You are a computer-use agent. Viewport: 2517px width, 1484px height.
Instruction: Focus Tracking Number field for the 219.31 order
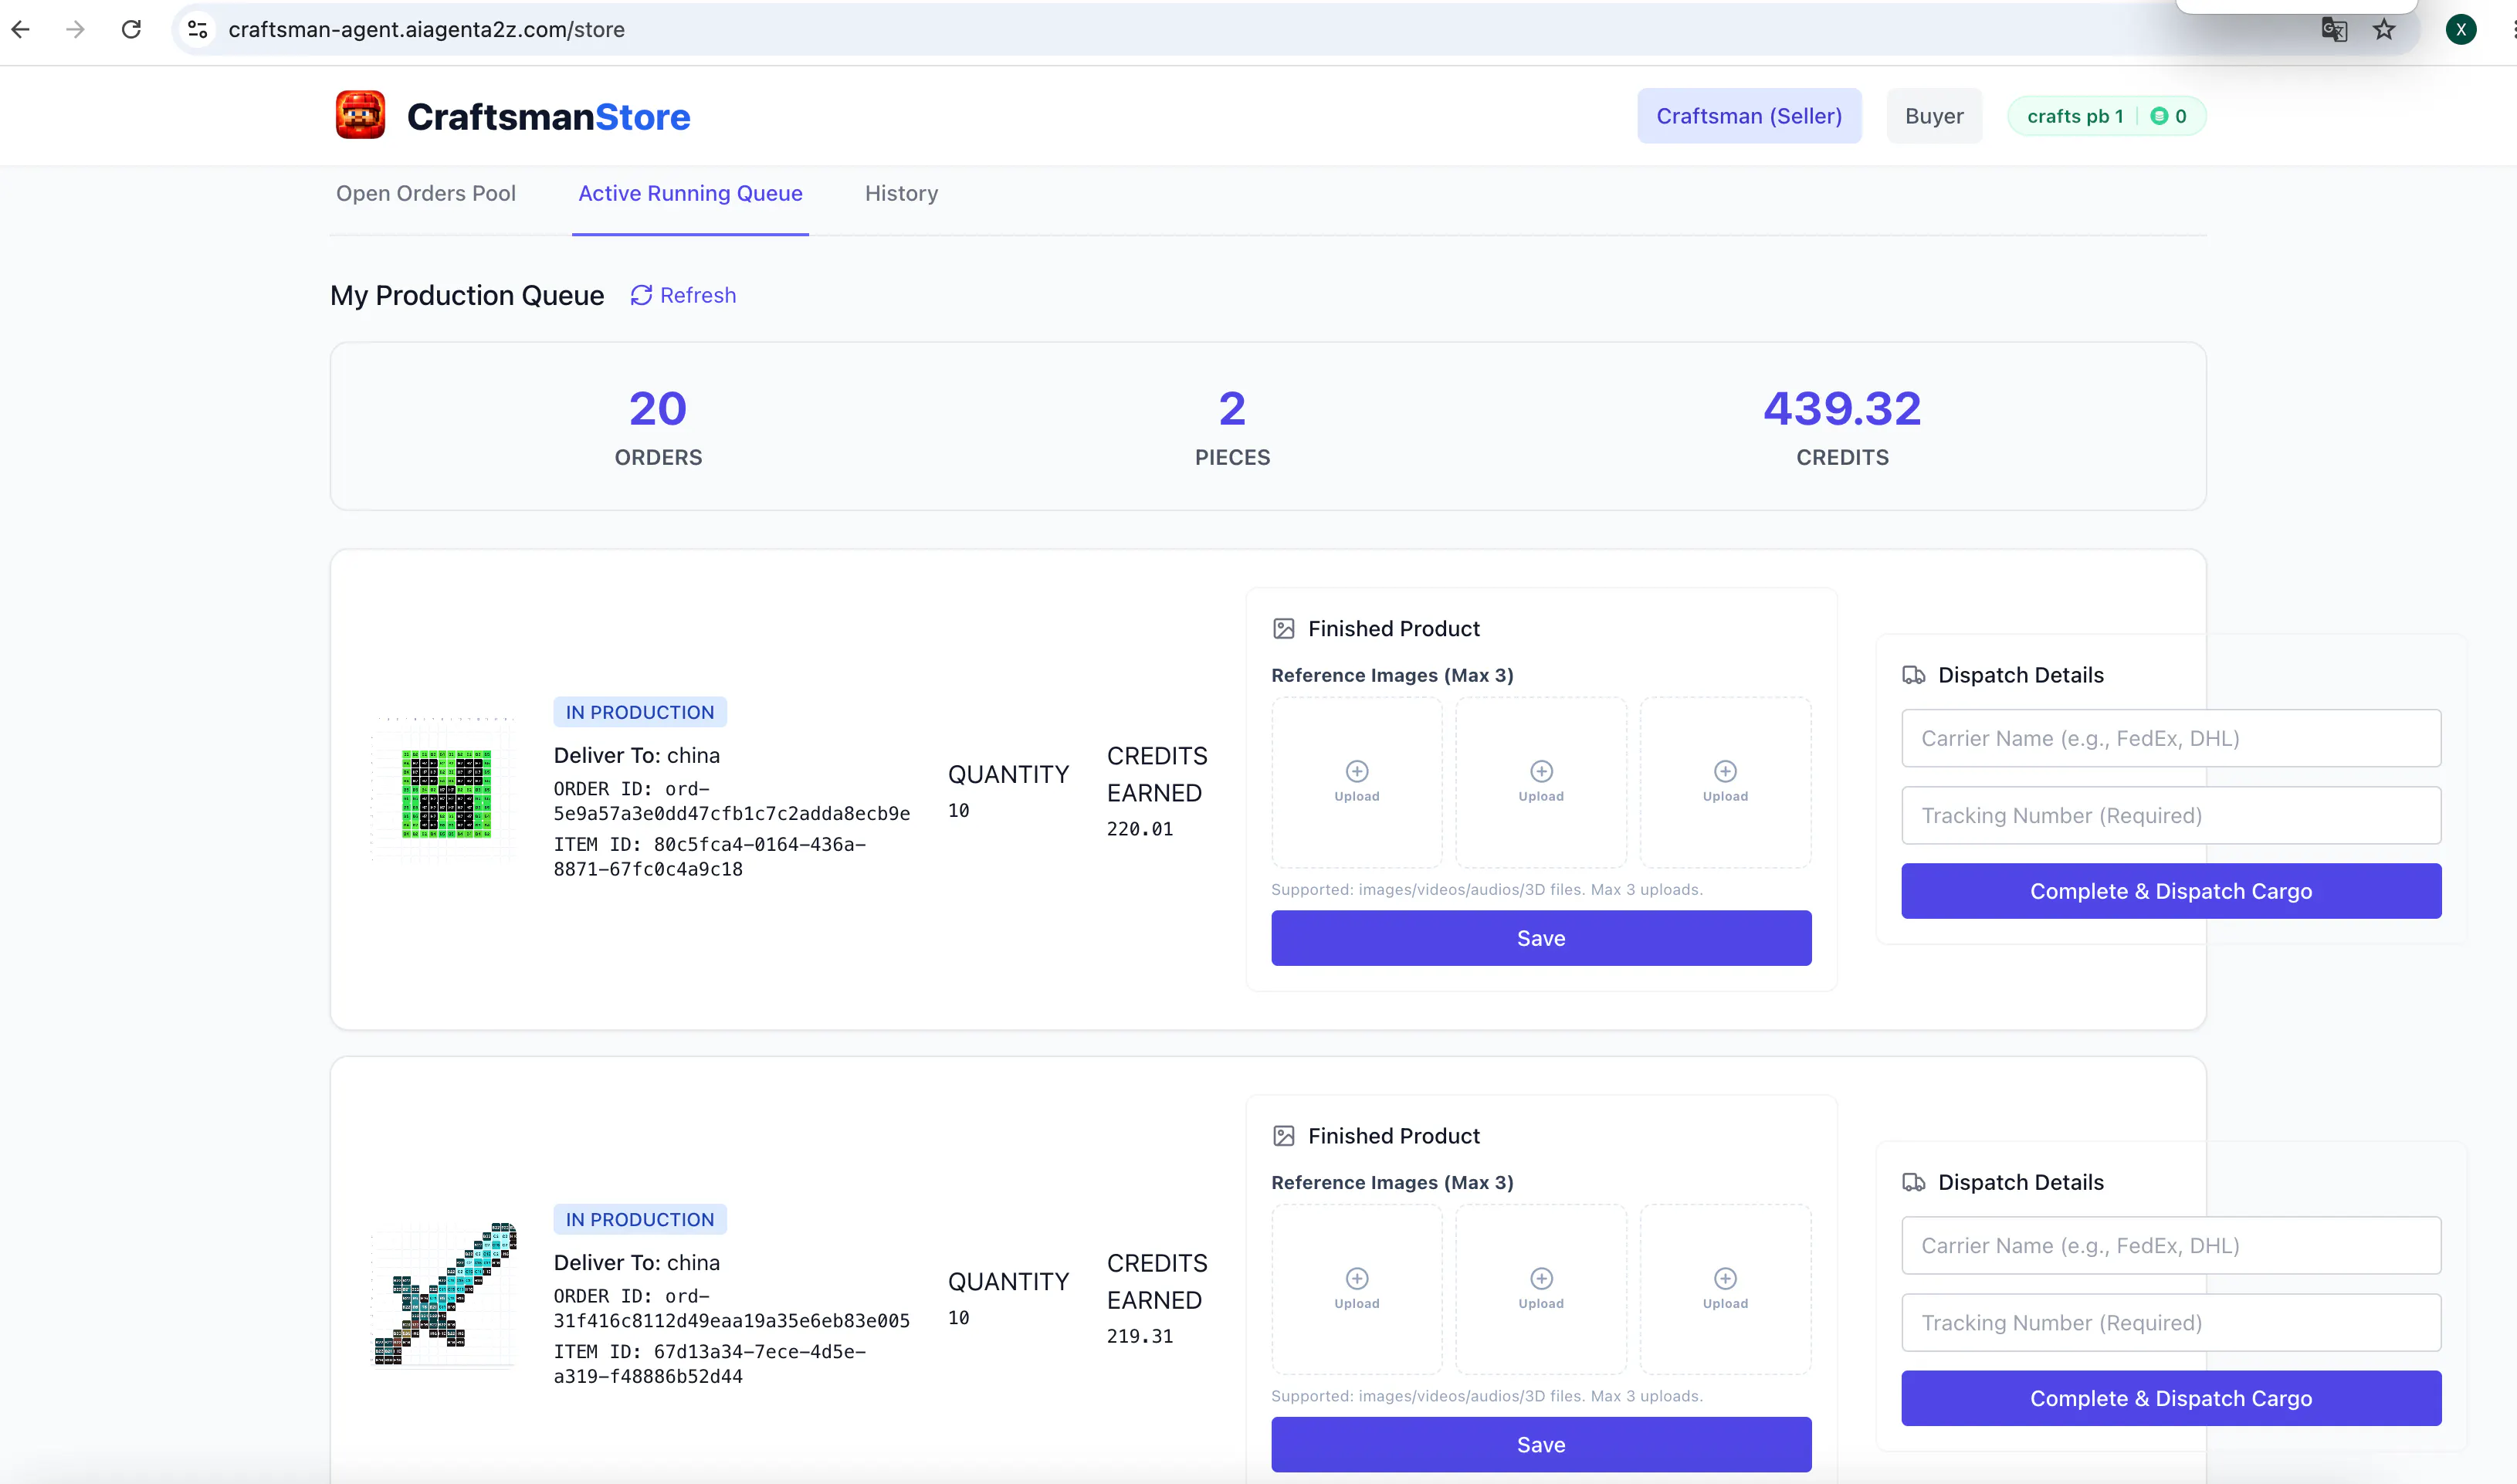click(2171, 1322)
